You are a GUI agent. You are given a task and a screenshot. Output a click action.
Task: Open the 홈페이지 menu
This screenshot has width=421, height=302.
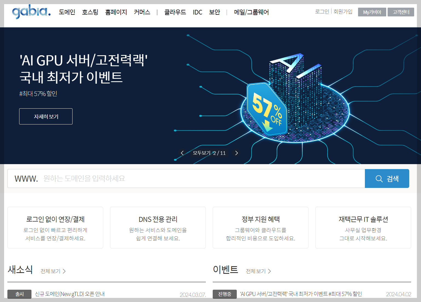[116, 12]
